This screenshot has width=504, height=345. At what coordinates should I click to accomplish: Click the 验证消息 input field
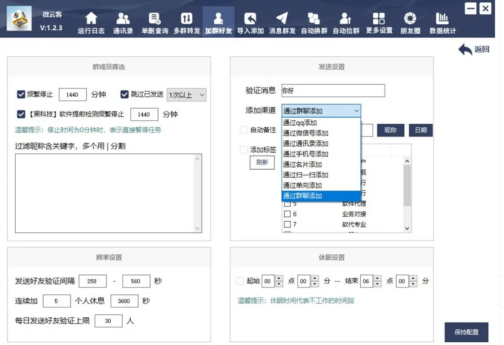[x=333, y=91]
